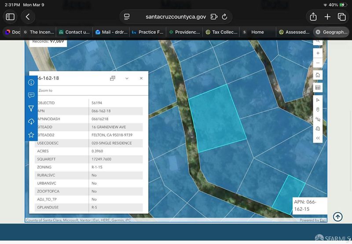Open Safari page menu left of URL
Viewport: 352px width, 244px height.
tap(127, 17)
